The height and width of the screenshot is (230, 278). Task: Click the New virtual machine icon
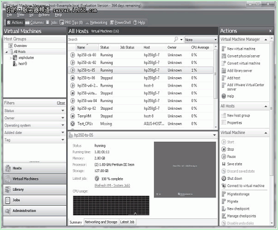point(223,49)
